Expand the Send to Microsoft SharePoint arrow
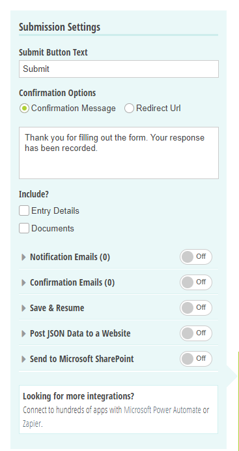239x451 pixels. point(23,359)
